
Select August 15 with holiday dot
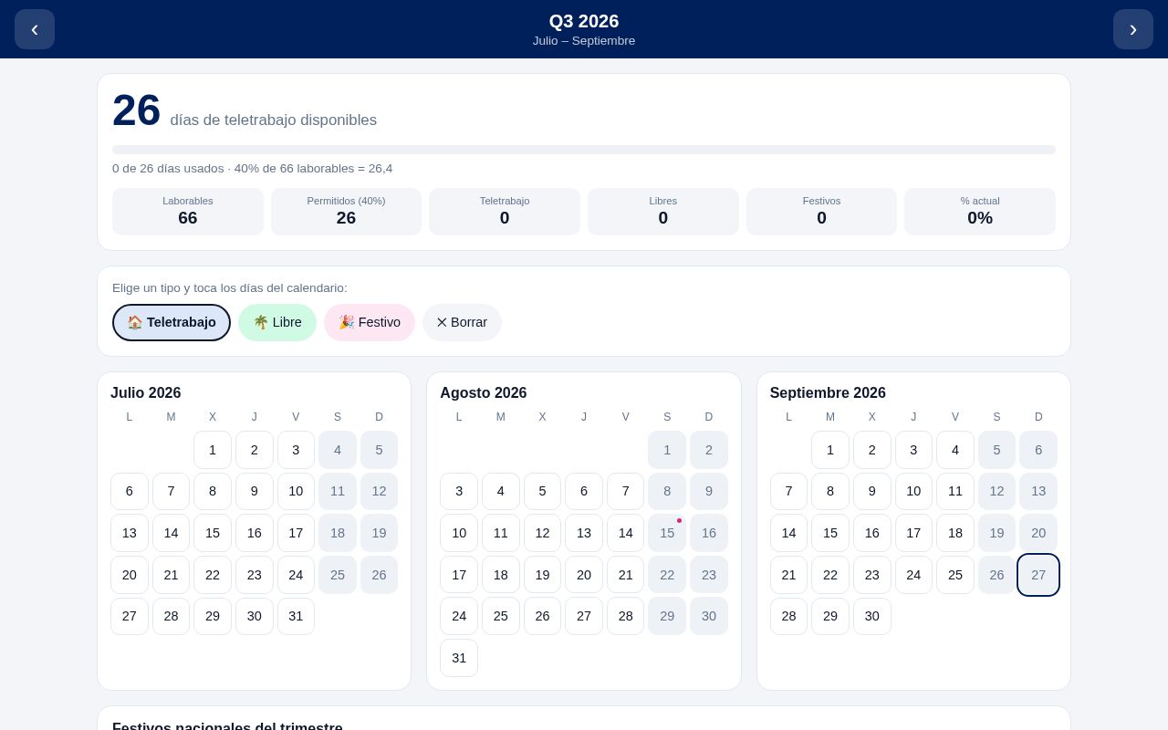pyautogui.click(x=667, y=533)
